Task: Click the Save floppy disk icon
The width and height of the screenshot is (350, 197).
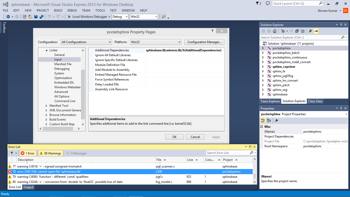Action: pos(36,17)
